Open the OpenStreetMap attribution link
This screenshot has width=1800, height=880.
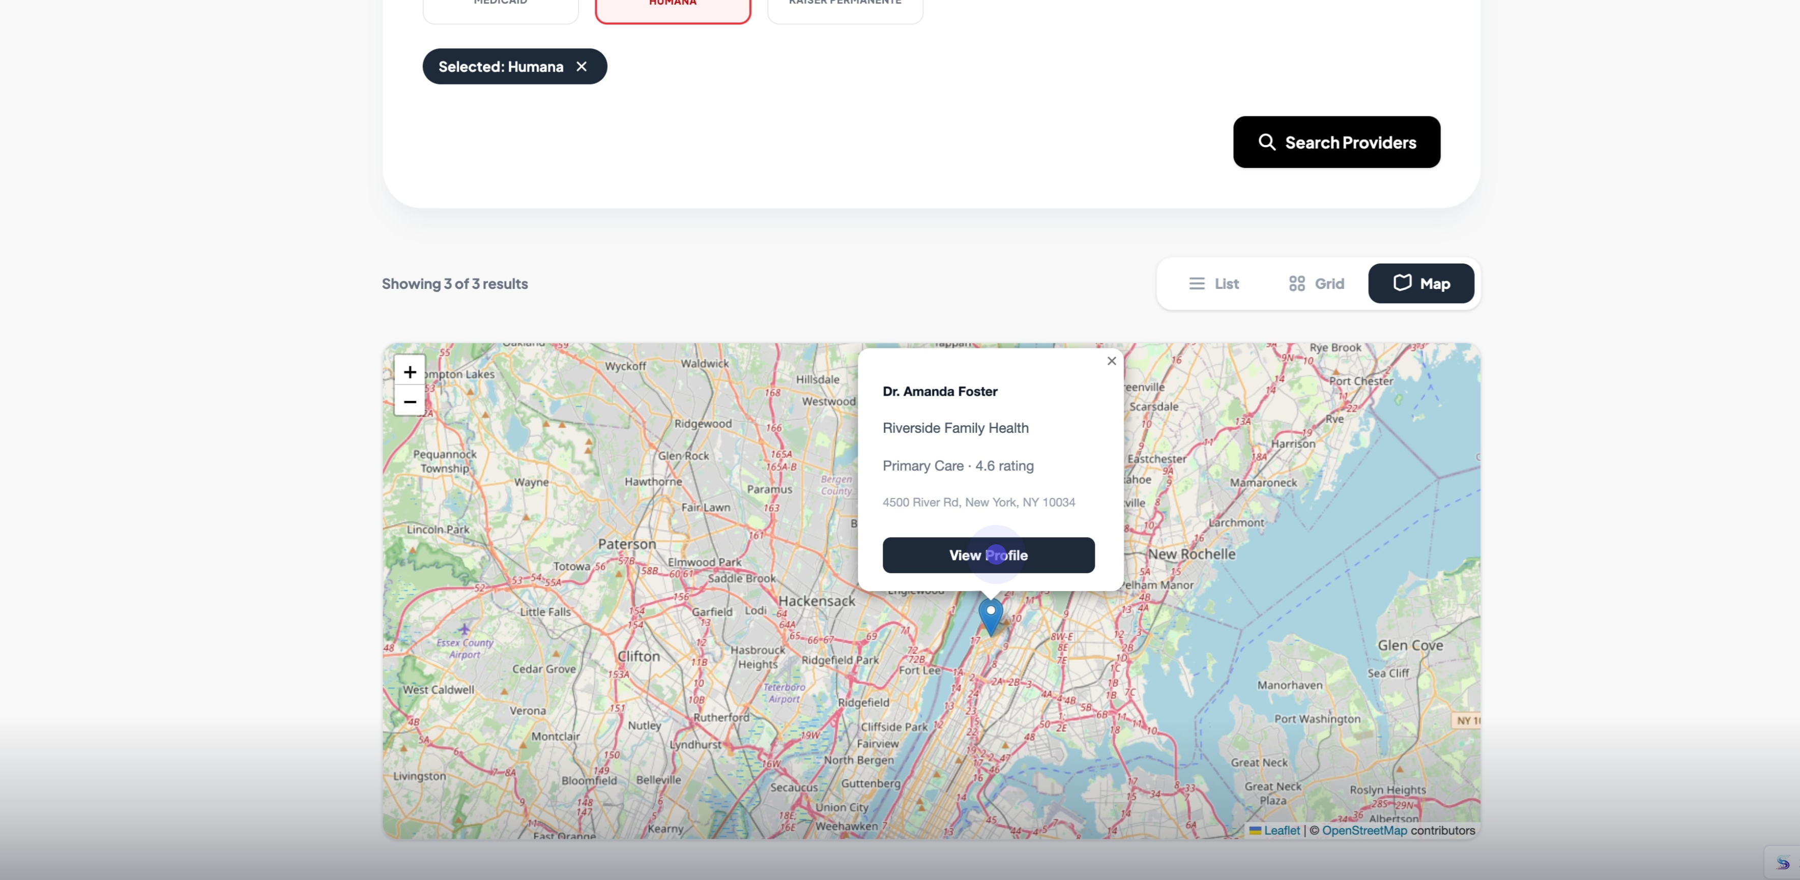[x=1364, y=831]
